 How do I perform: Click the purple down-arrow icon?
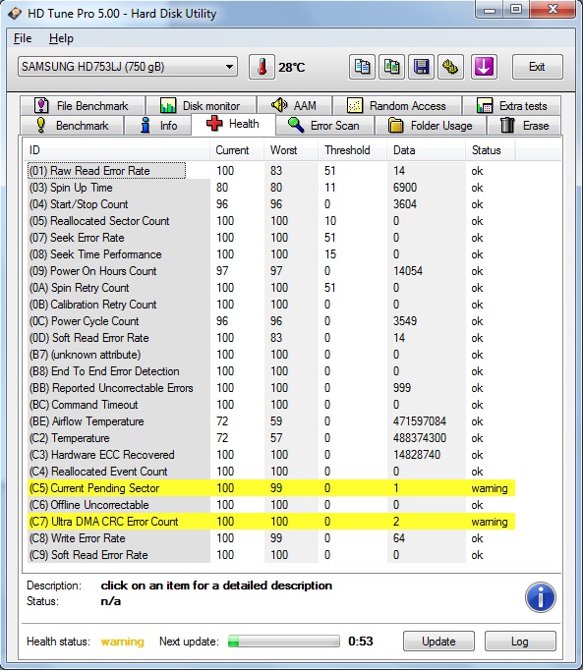[x=484, y=67]
